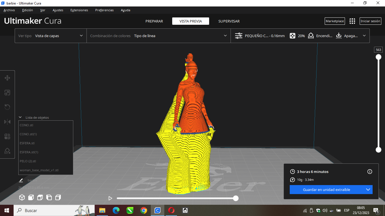The height and width of the screenshot is (216, 385).
Task: Click the ESP language indicator
Action: pyautogui.click(x=347, y=210)
